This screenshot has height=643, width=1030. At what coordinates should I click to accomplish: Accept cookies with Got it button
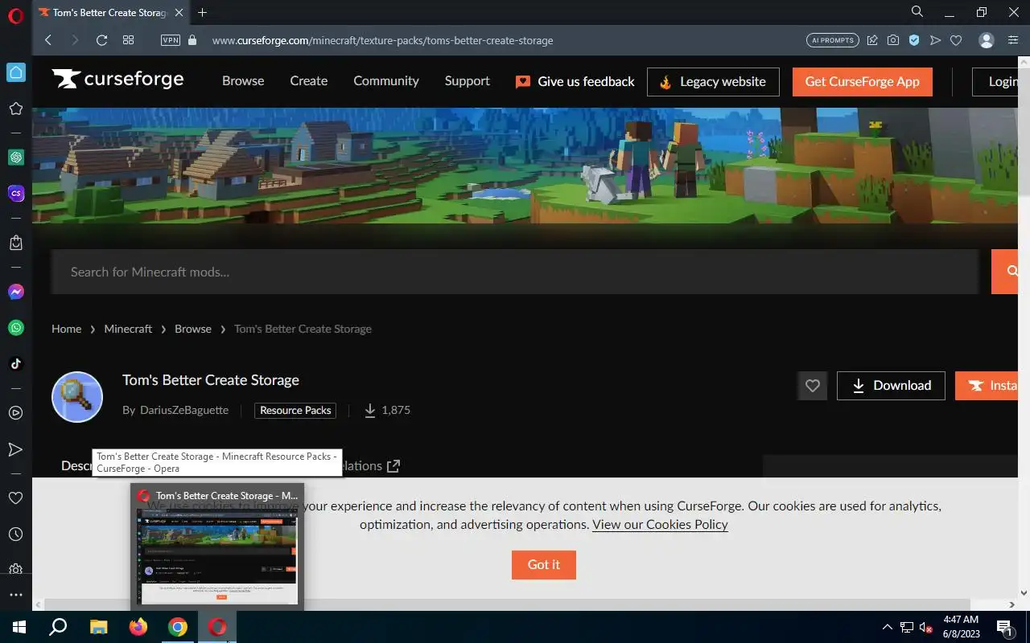point(544,564)
